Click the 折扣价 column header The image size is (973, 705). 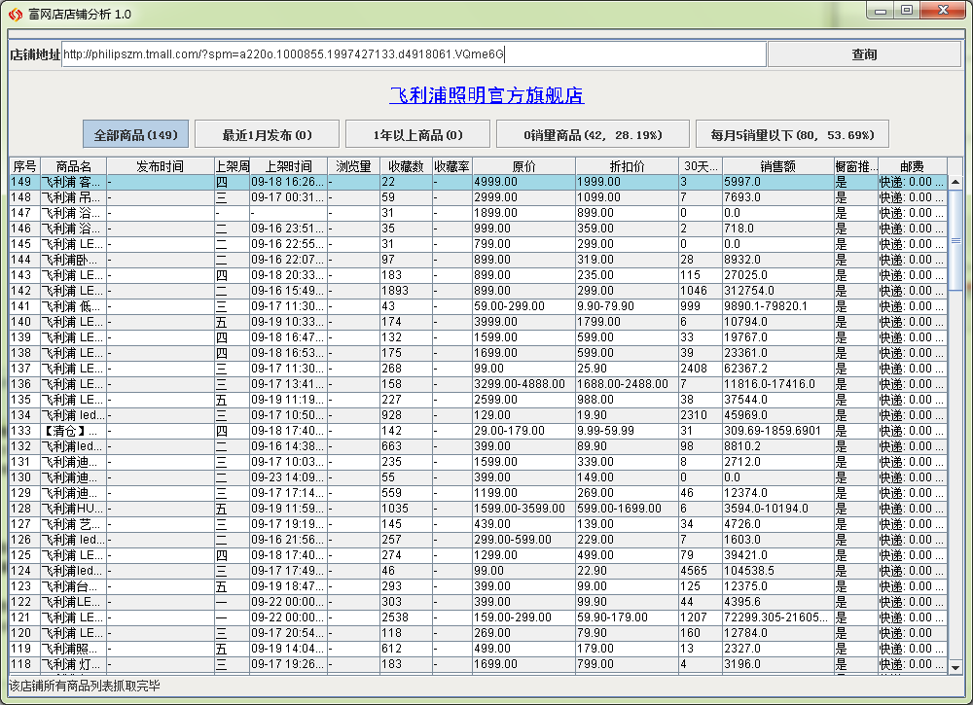pos(626,166)
